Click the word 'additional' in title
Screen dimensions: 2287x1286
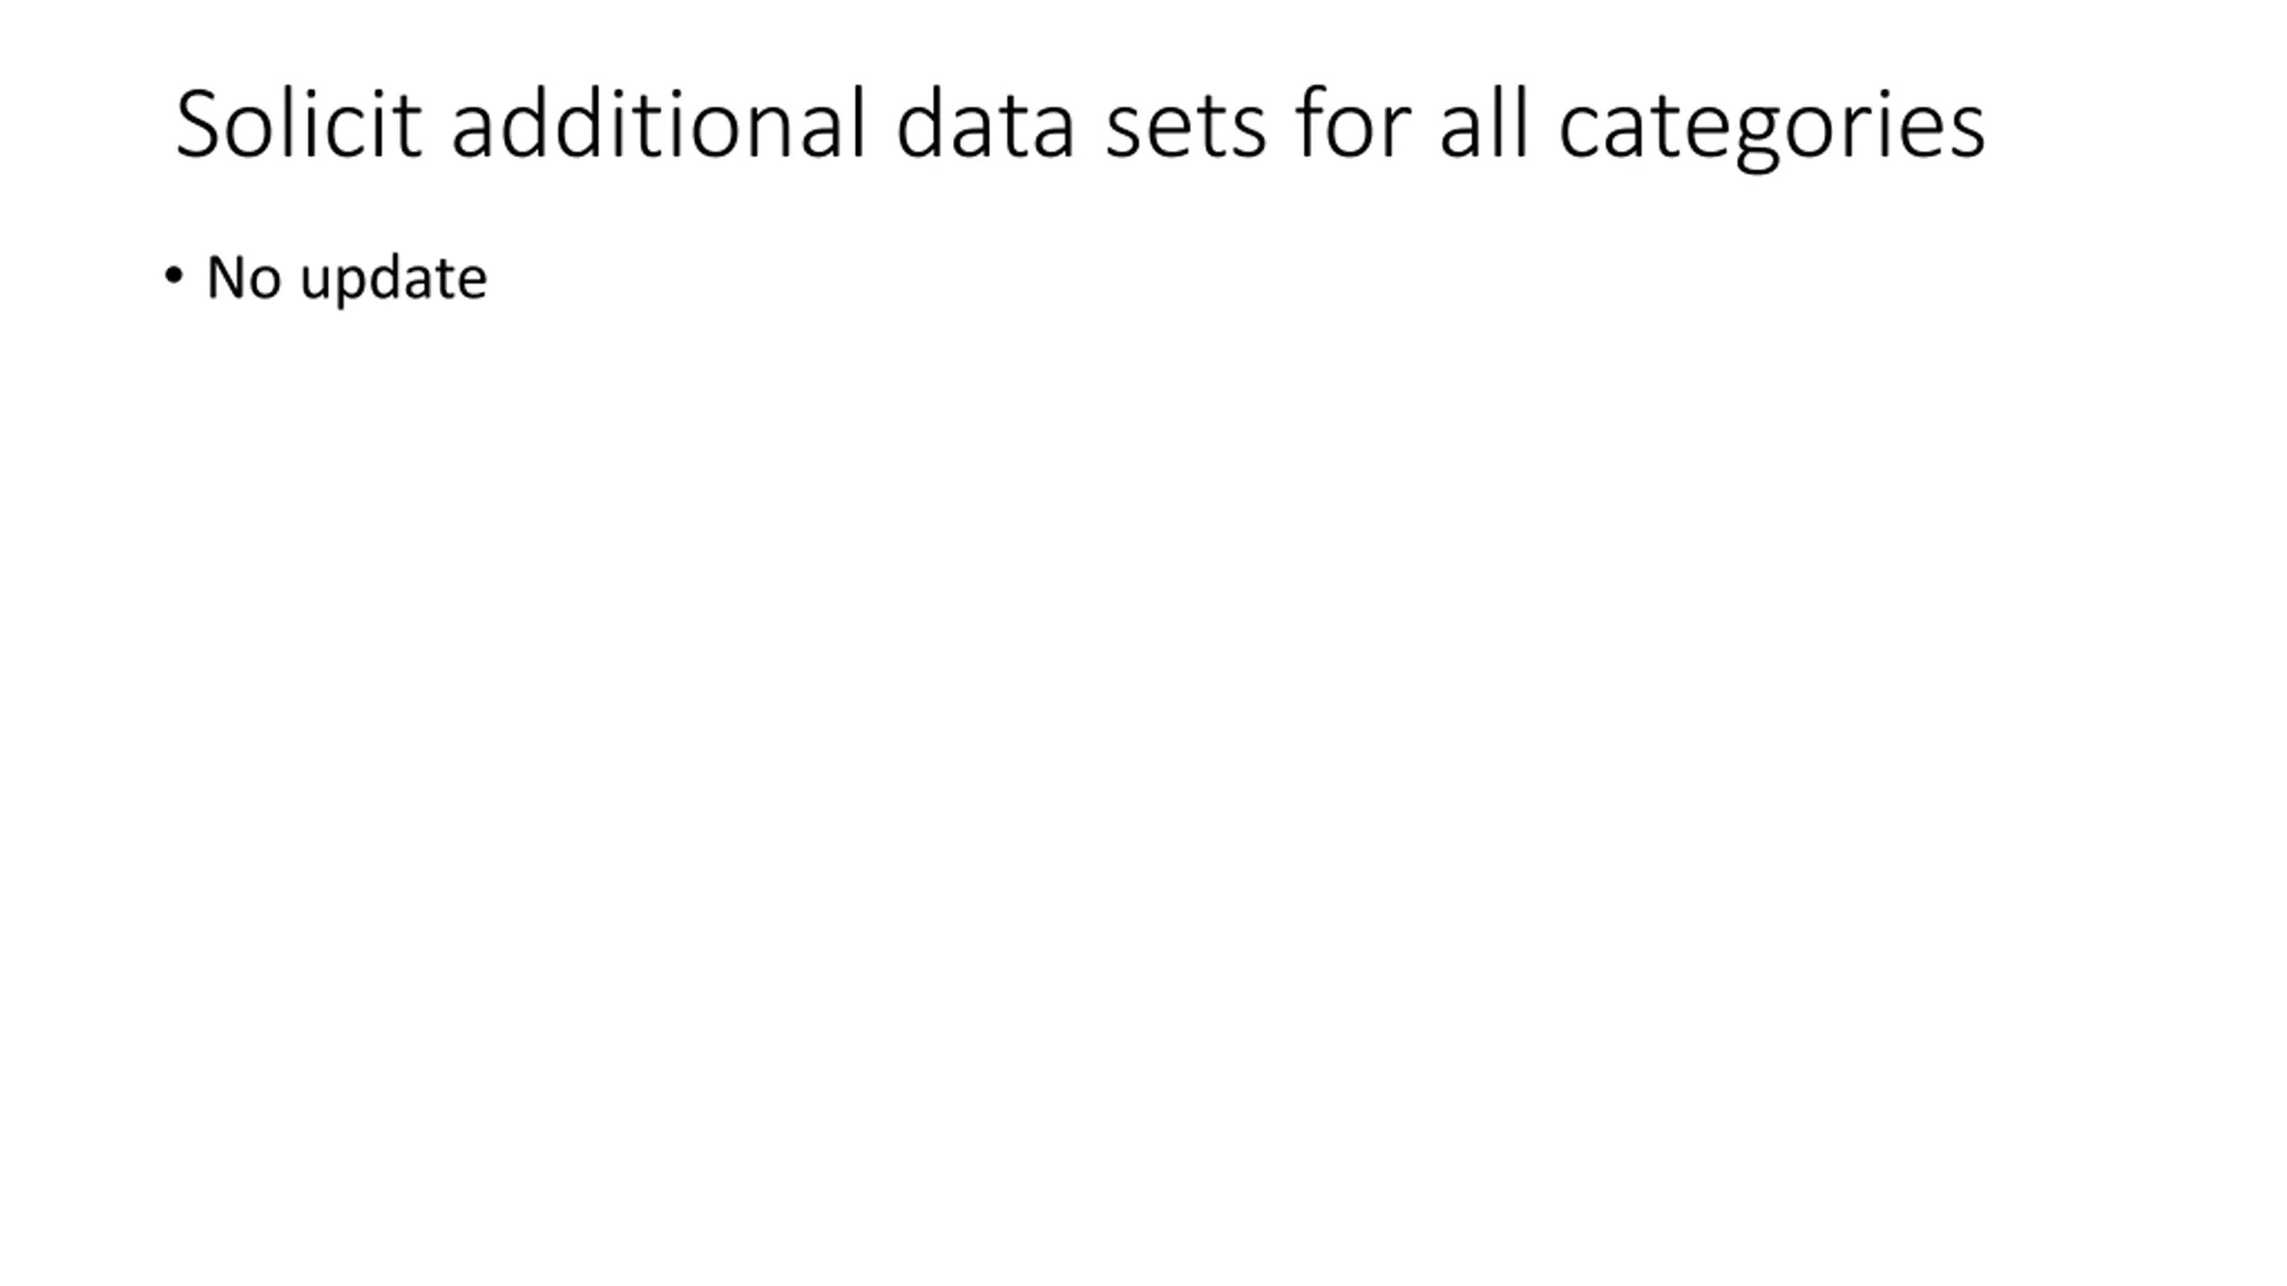(658, 123)
